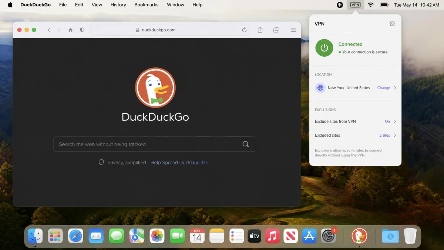Go back with the browser back arrow
444x250 pixels.
(x=49, y=30)
